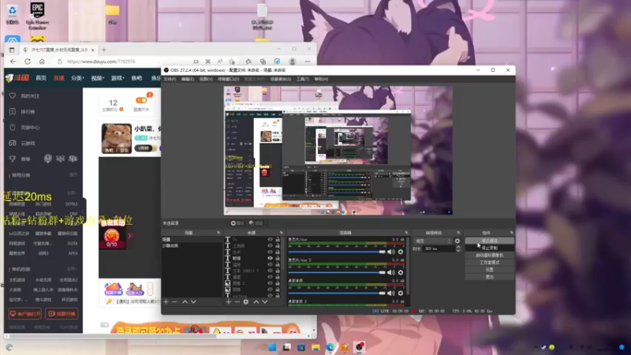
Task: Open Epic Games Launcher desktop shortcut
Action: coord(37,15)
